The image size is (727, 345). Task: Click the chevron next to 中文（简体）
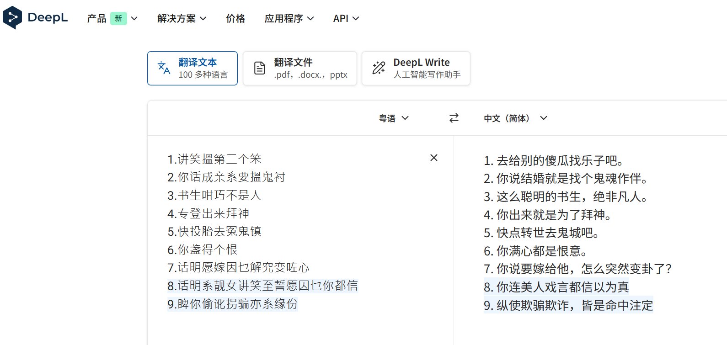point(544,118)
